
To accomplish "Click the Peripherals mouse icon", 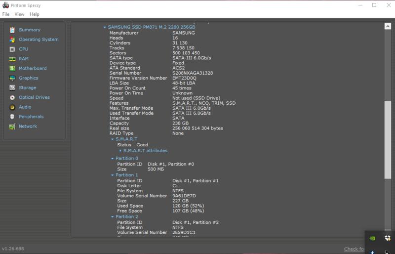I will pyautogui.click(x=12, y=117).
